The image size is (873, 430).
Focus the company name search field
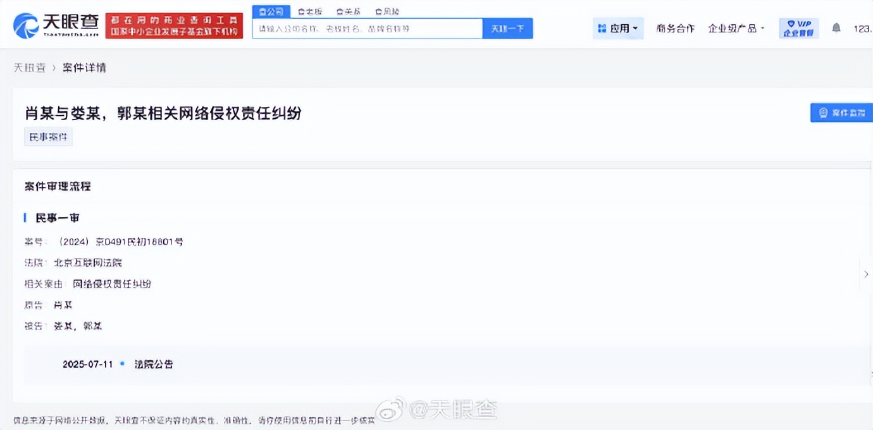point(367,28)
